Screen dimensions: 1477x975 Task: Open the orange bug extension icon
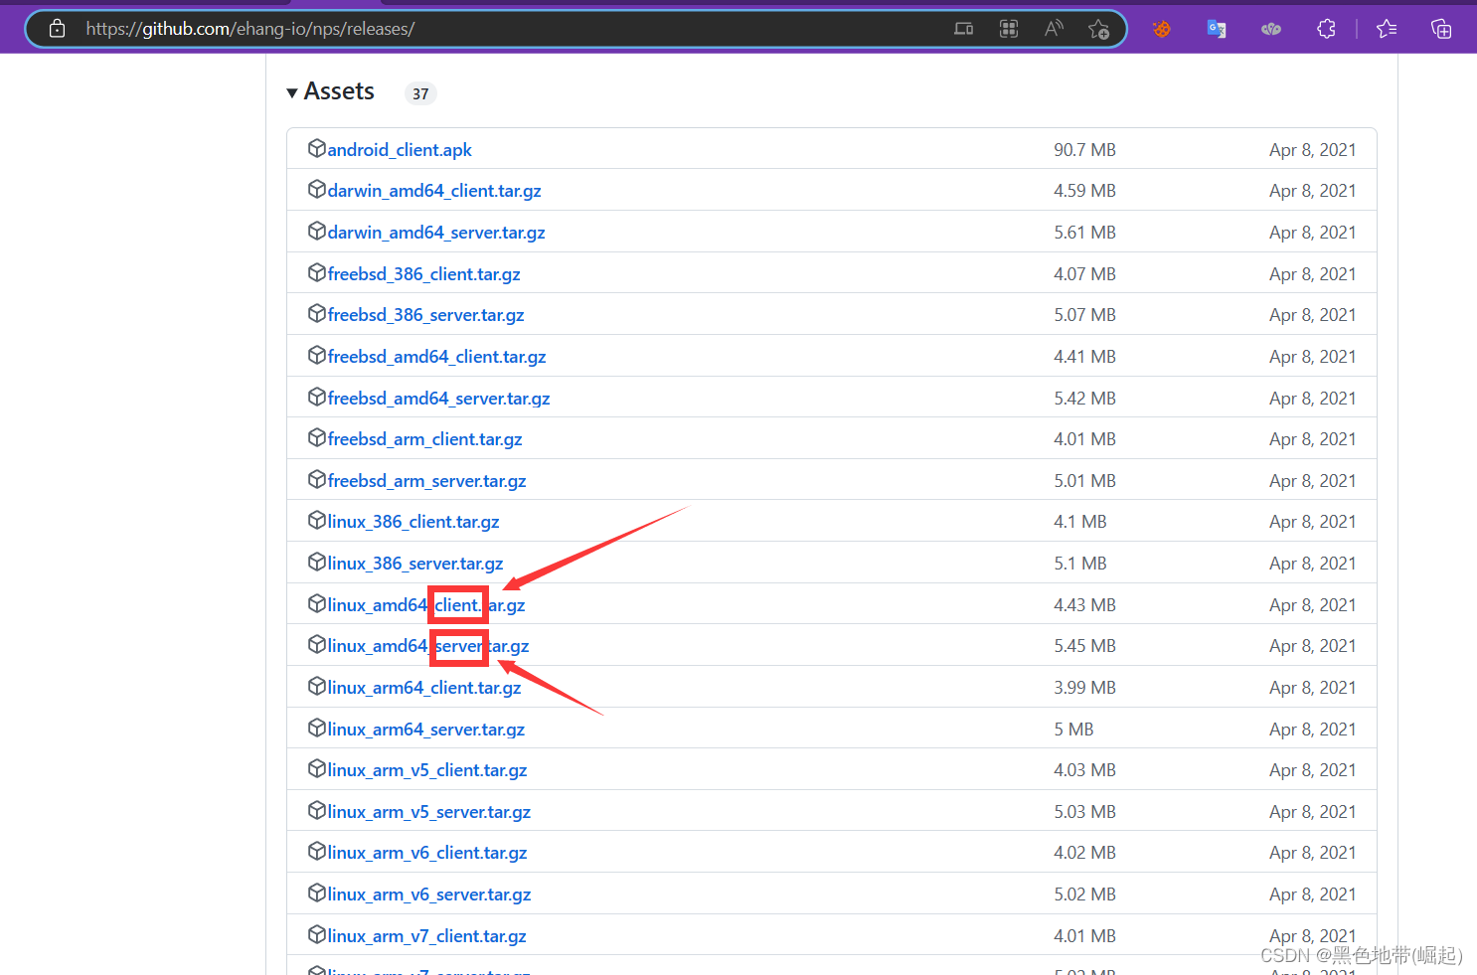click(1161, 29)
